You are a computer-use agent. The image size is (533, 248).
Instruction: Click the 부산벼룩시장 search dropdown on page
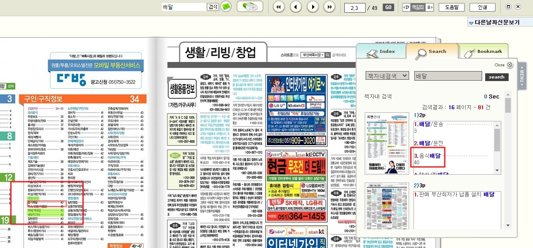(x=315, y=55)
